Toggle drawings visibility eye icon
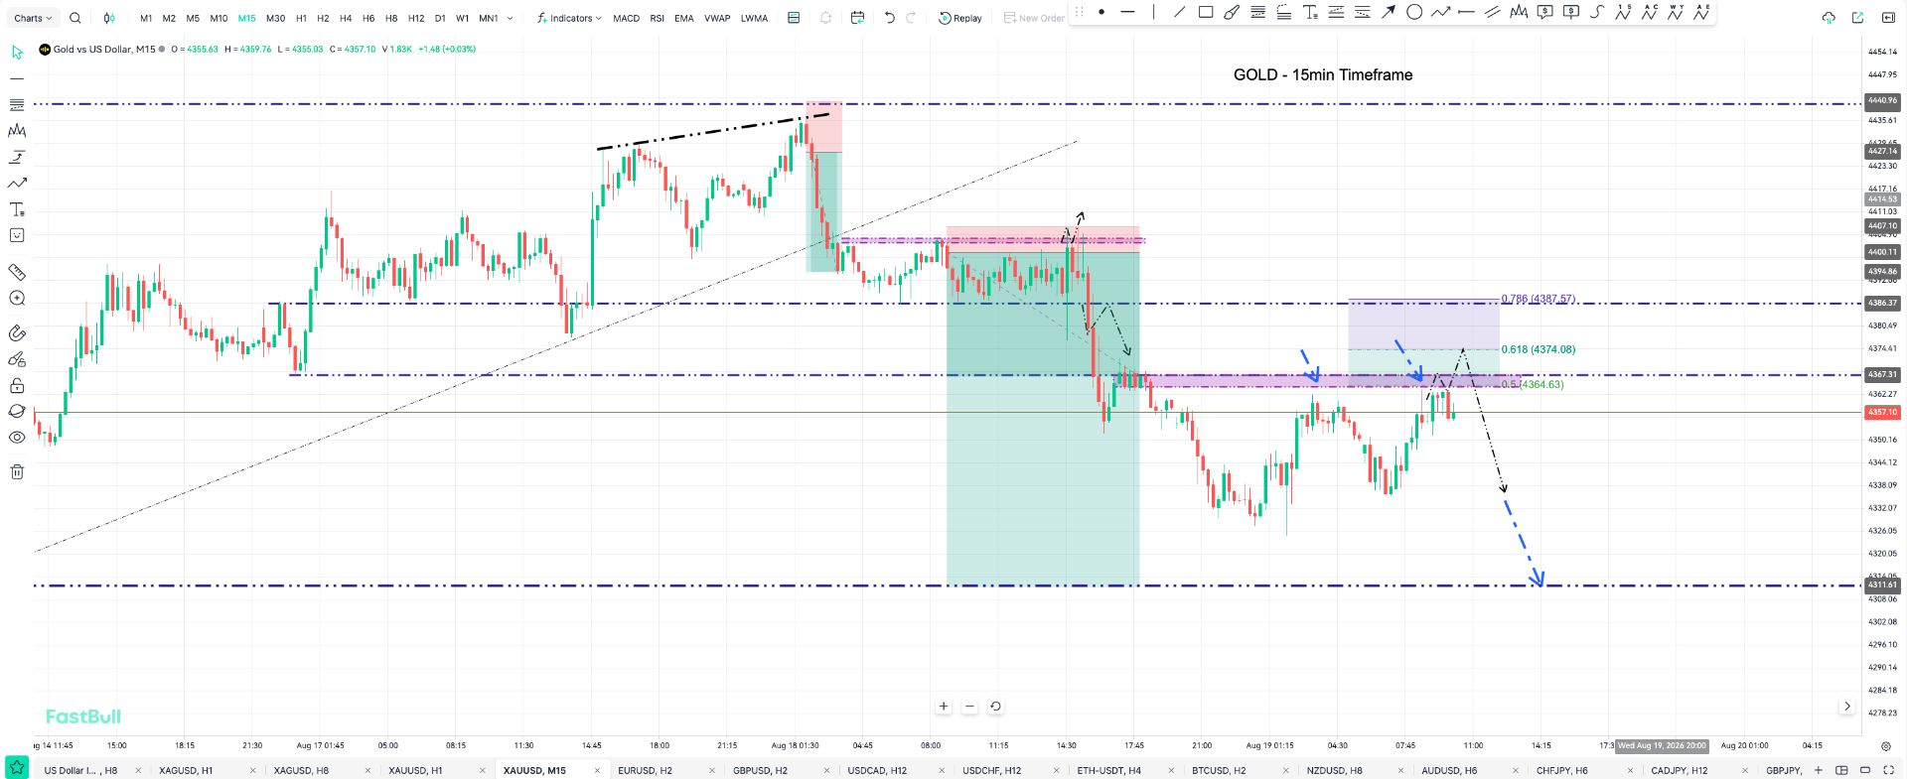The height and width of the screenshot is (779, 1907). pos(17,438)
